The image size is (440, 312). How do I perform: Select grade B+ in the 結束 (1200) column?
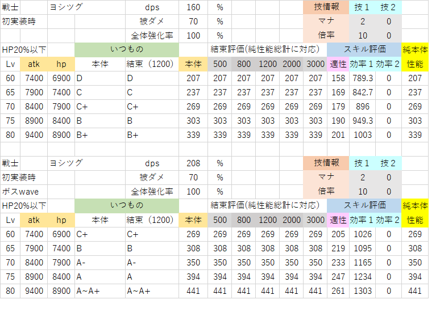point(152,135)
